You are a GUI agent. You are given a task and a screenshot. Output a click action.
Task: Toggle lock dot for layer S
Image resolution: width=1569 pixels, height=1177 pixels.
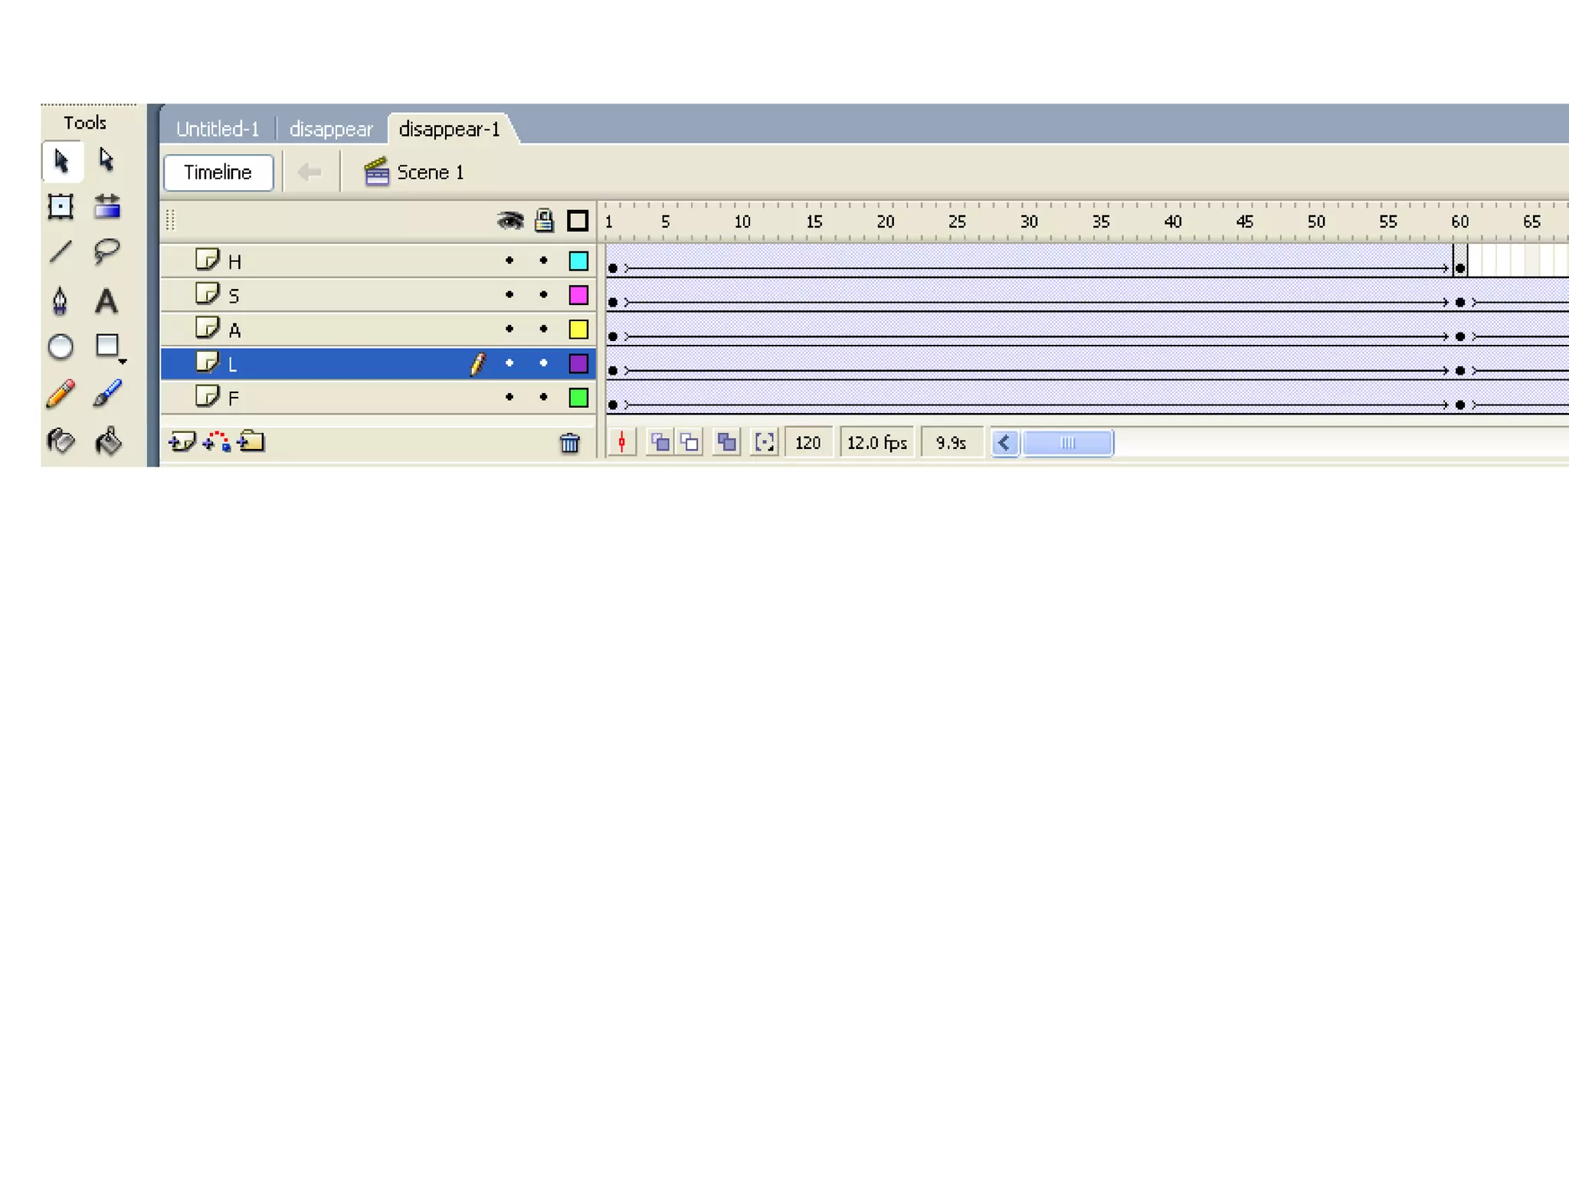click(x=543, y=295)
